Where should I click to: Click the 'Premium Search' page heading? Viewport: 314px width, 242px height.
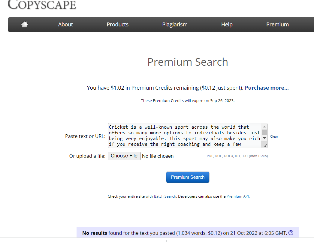click(188, 62)
